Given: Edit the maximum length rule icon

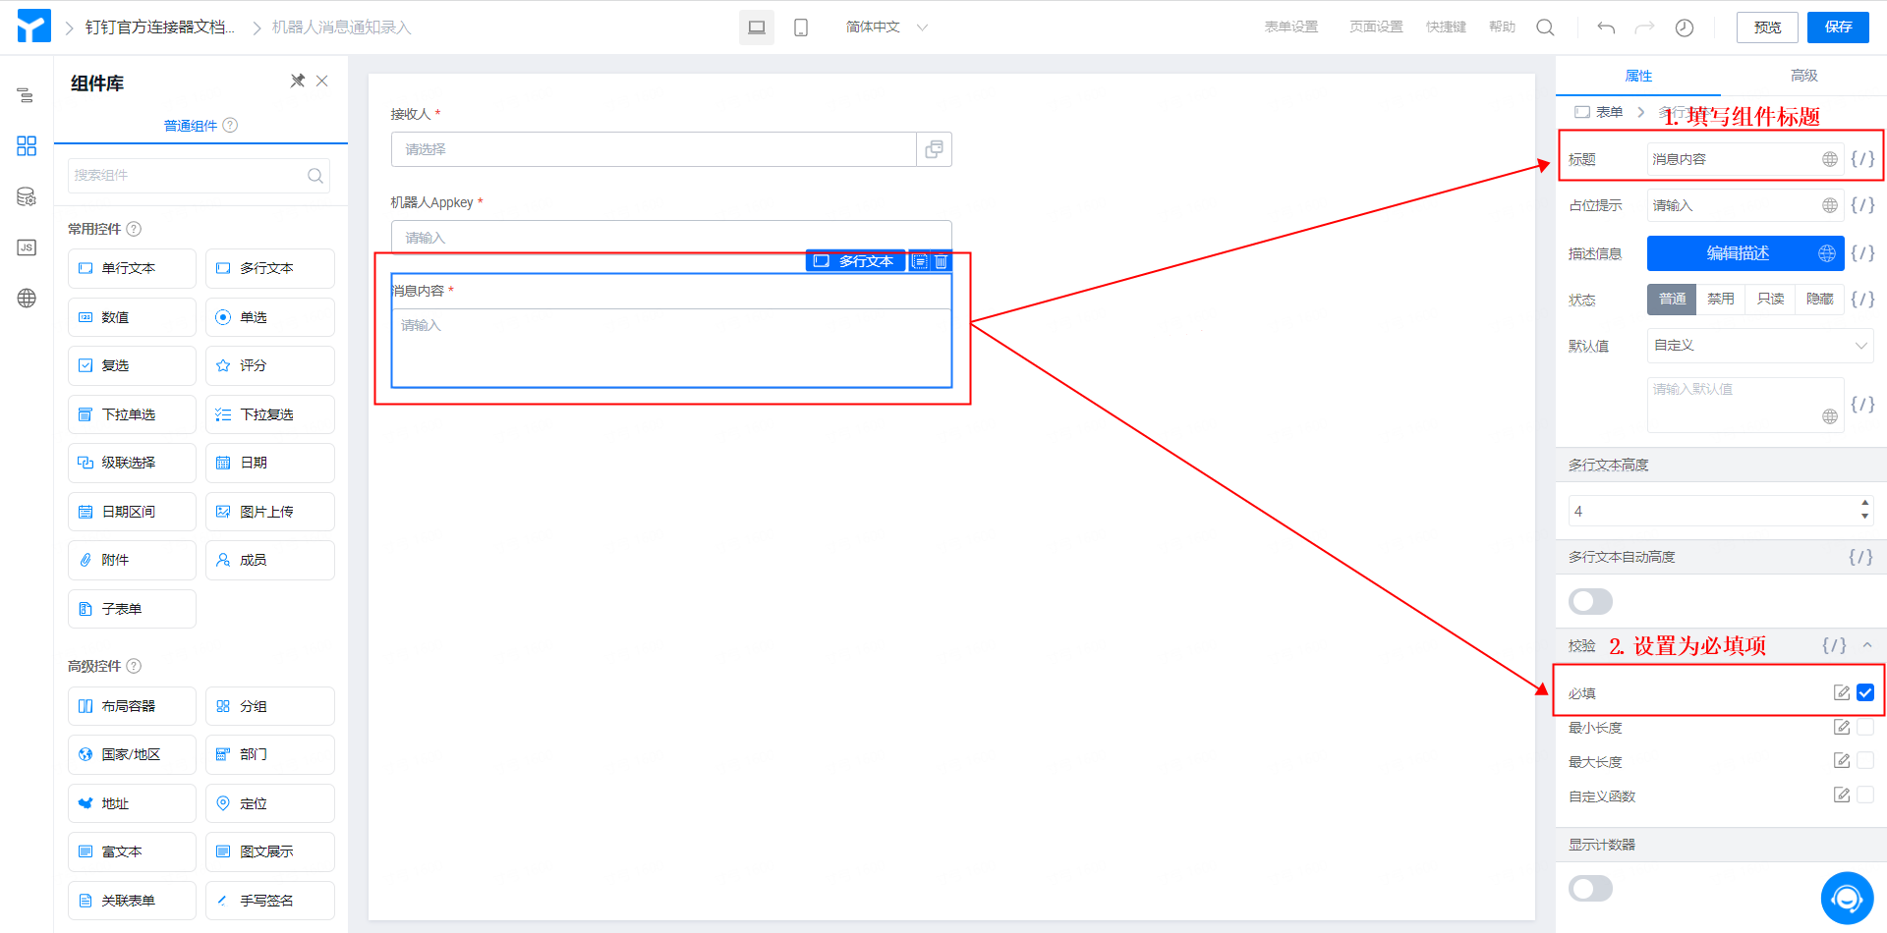Looking at the screenshot, I should click(1842, 760).
